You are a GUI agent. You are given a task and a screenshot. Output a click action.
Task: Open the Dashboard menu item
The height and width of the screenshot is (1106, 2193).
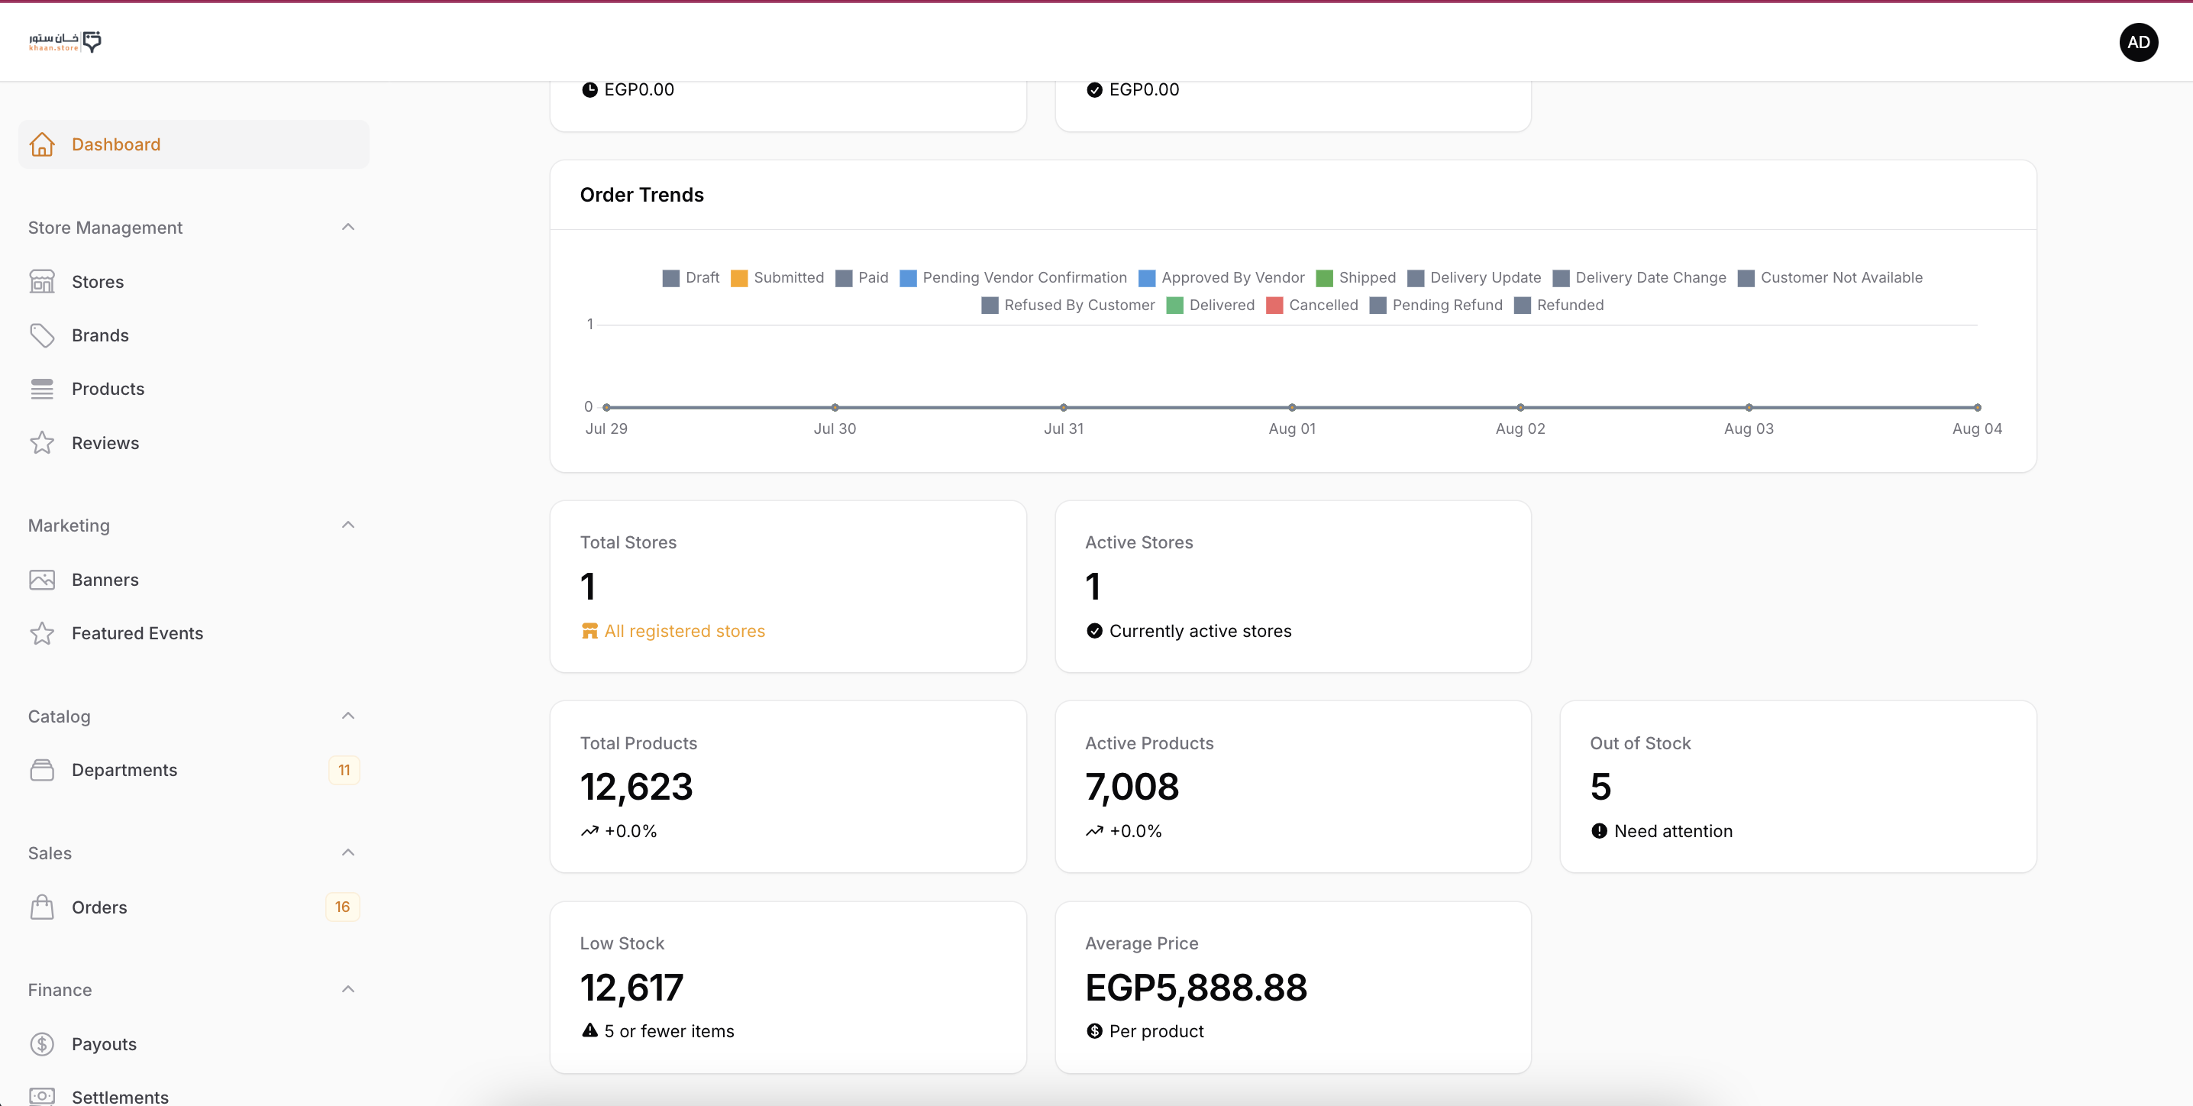(x=116, y=144)
